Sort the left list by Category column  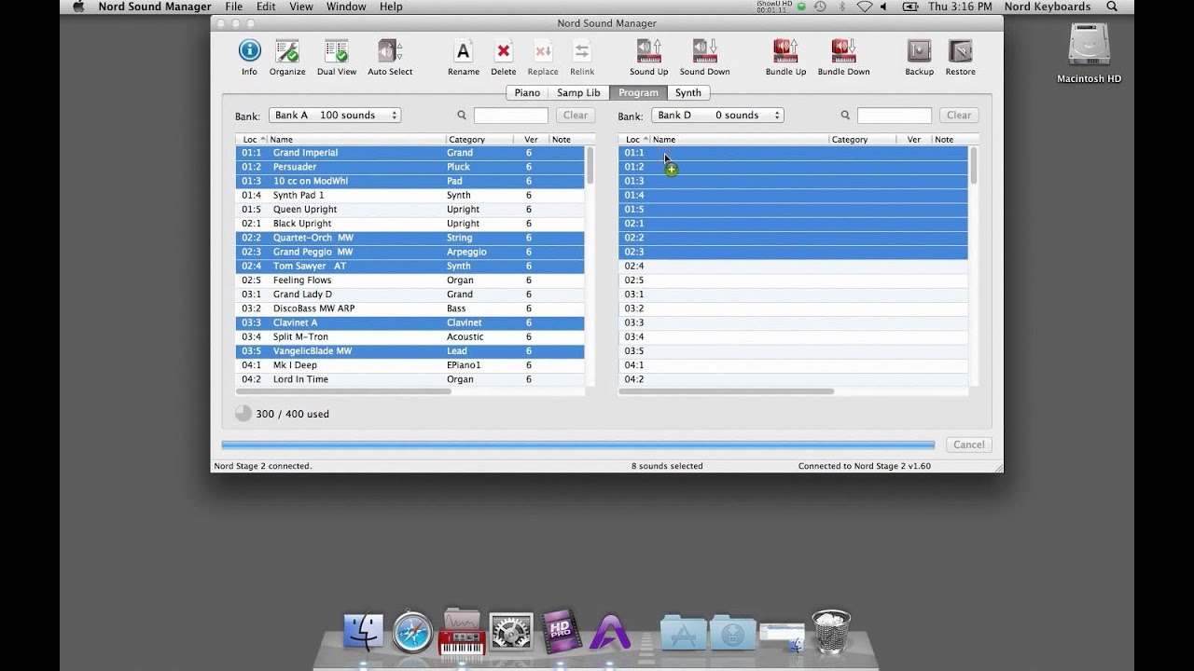(479, 140)
